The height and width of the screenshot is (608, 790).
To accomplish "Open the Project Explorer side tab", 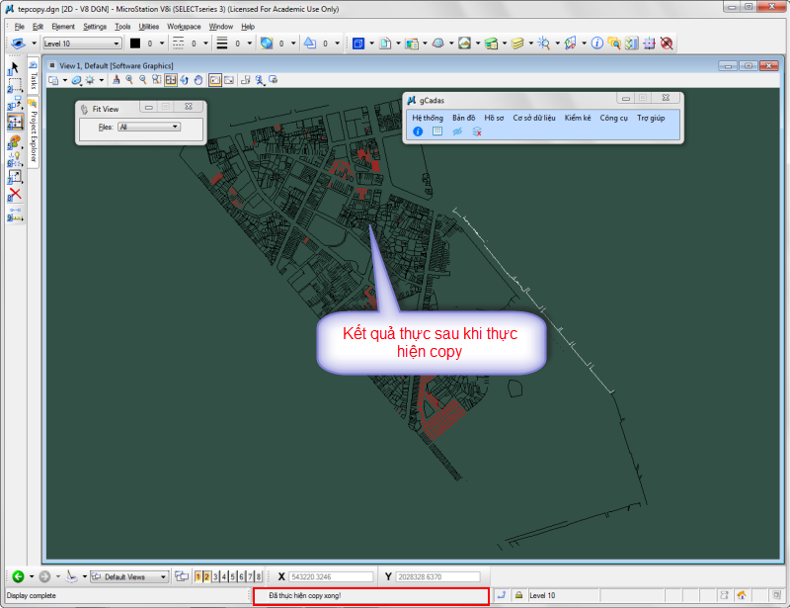I will click(33, 132).
